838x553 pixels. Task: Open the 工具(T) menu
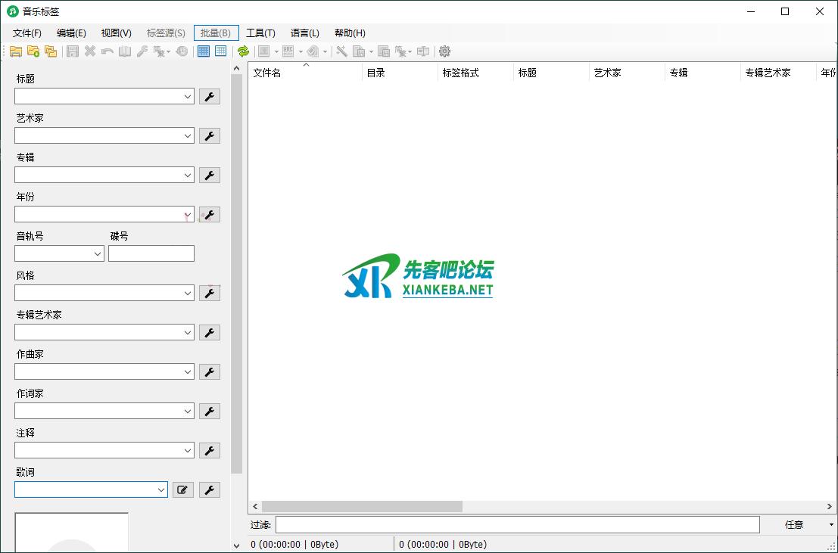[260, 33]
